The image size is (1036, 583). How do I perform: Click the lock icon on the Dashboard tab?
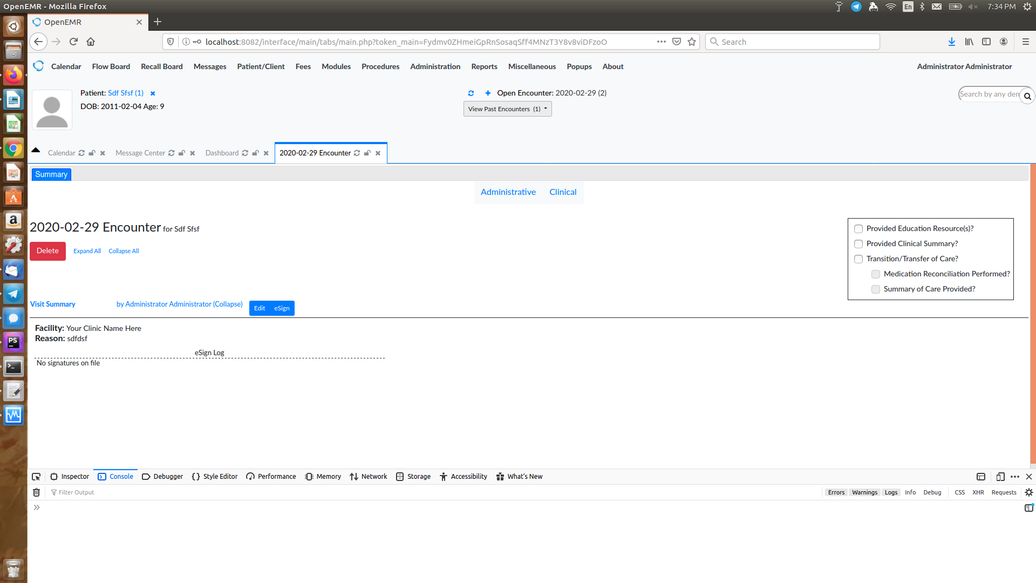(255, 153)
